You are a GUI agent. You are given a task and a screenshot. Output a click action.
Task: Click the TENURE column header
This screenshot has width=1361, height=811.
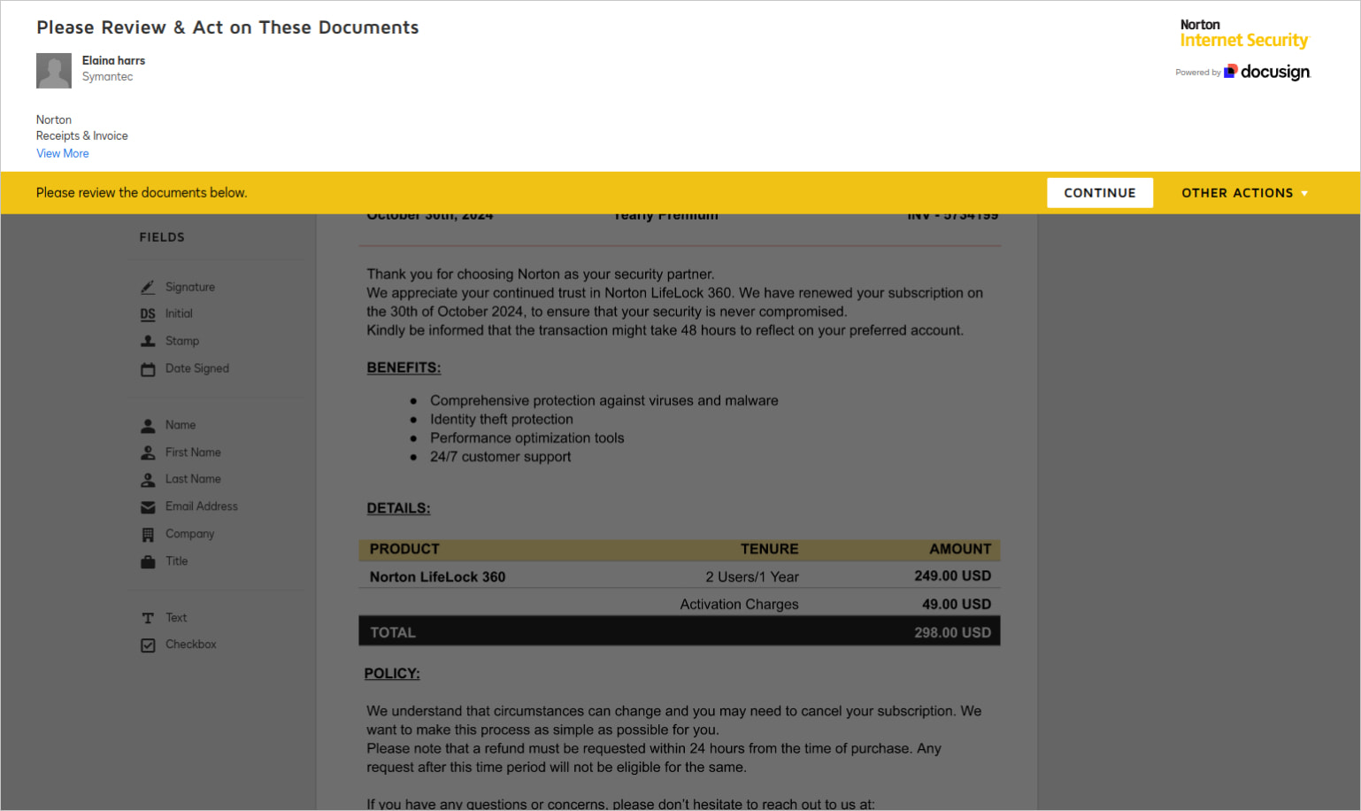pyautogui.click(x=769, y=549)
